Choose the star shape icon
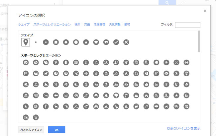Image resolution: width=216 pixels, height=136 pixels. point(86,42)
